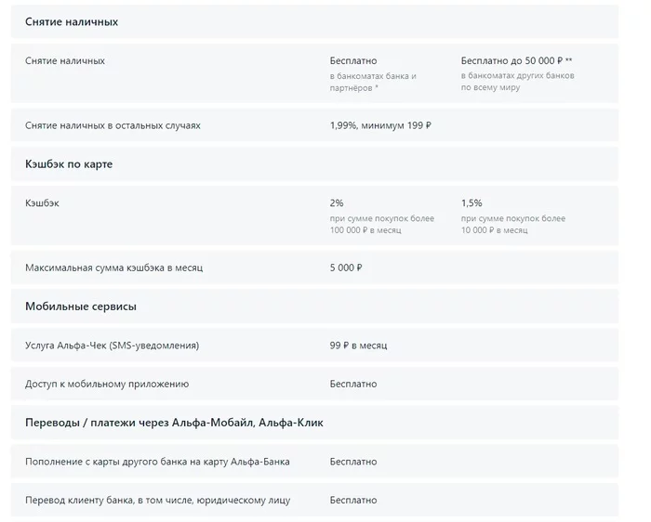Click the '5 000 ₽' value
The height and width of the screenshot is (522, 651).
tap(346, 268)
